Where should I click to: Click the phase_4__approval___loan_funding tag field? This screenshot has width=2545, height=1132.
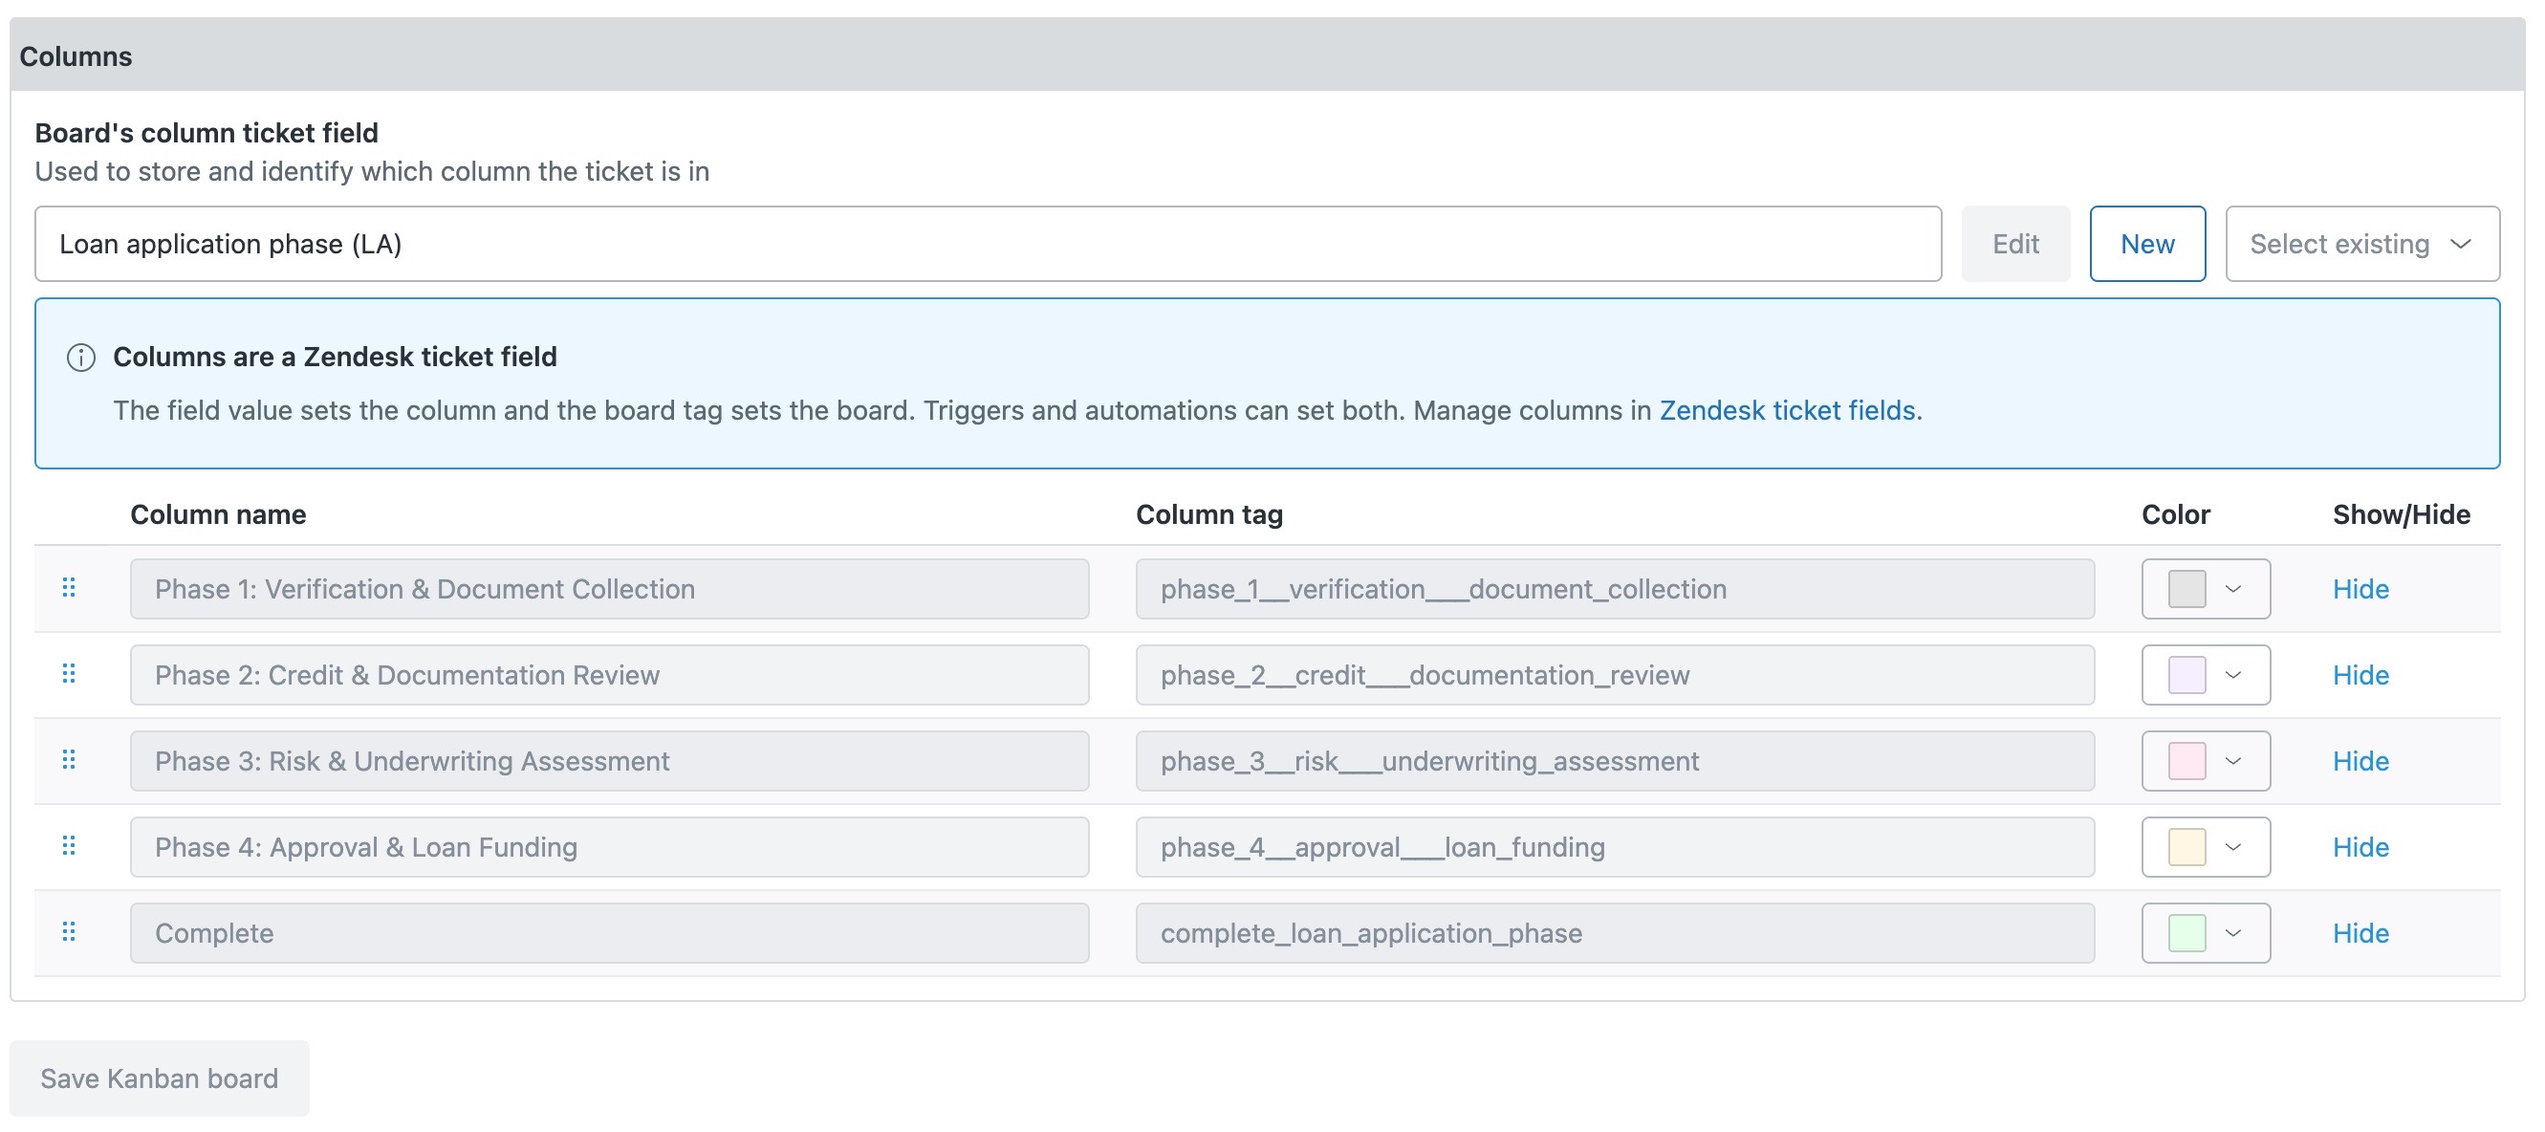click(1615, 846)
